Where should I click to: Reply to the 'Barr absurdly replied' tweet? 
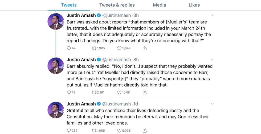69,93
